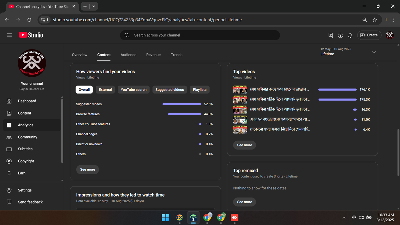
Task: Click the Community sidebar icon
Action: pyautogui.click(x=9, y=137)
